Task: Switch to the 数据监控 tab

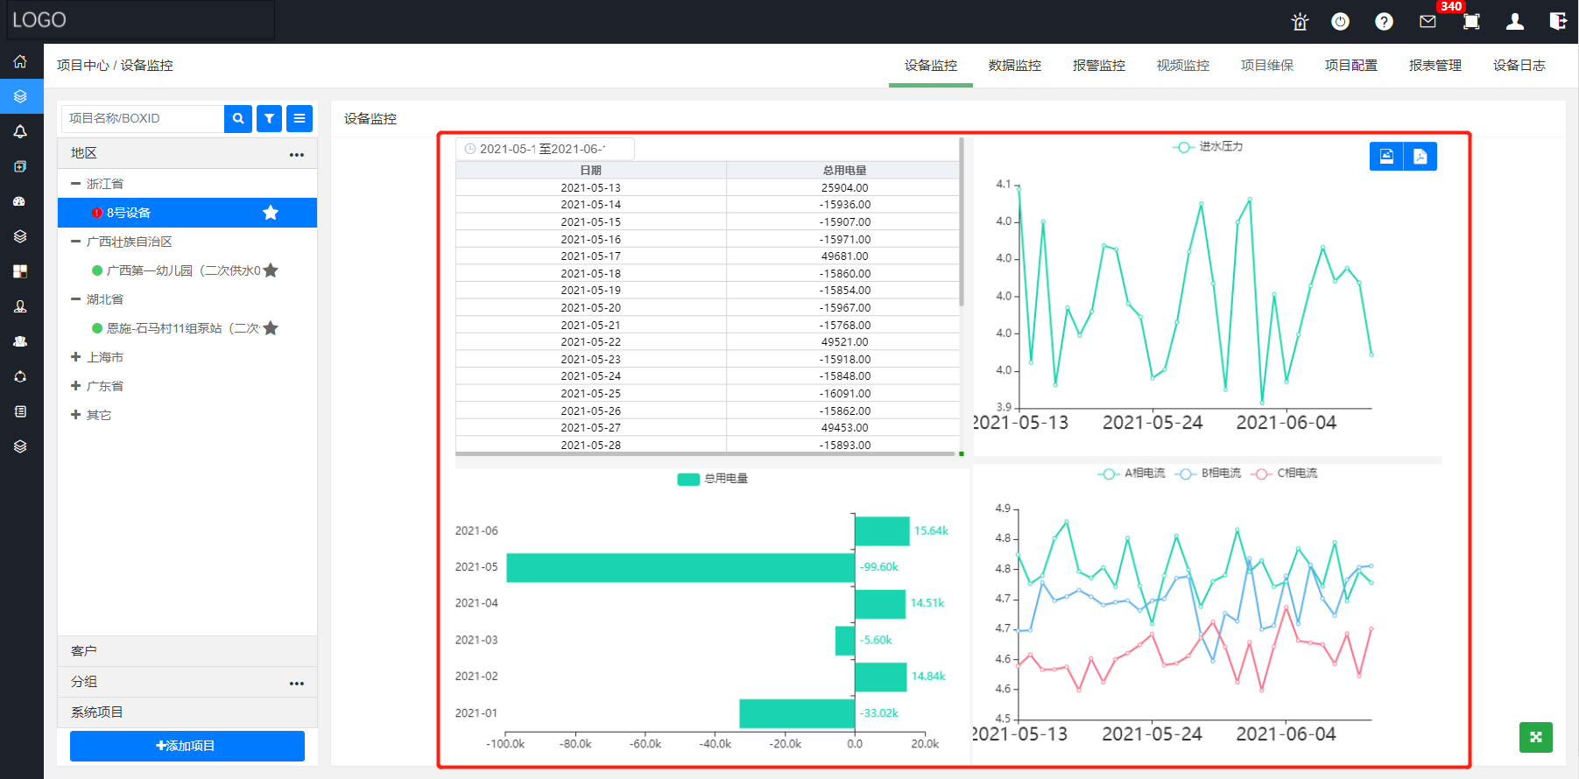Action: 1015,66
